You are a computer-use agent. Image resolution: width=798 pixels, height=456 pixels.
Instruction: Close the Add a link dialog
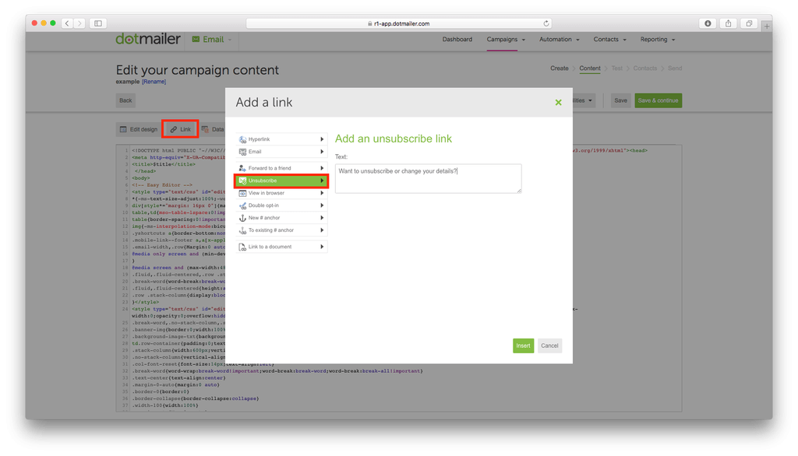[558, 102]
